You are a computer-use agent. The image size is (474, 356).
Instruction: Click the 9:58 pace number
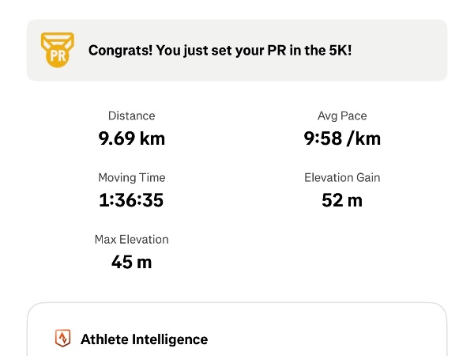[x=322, y=138]
